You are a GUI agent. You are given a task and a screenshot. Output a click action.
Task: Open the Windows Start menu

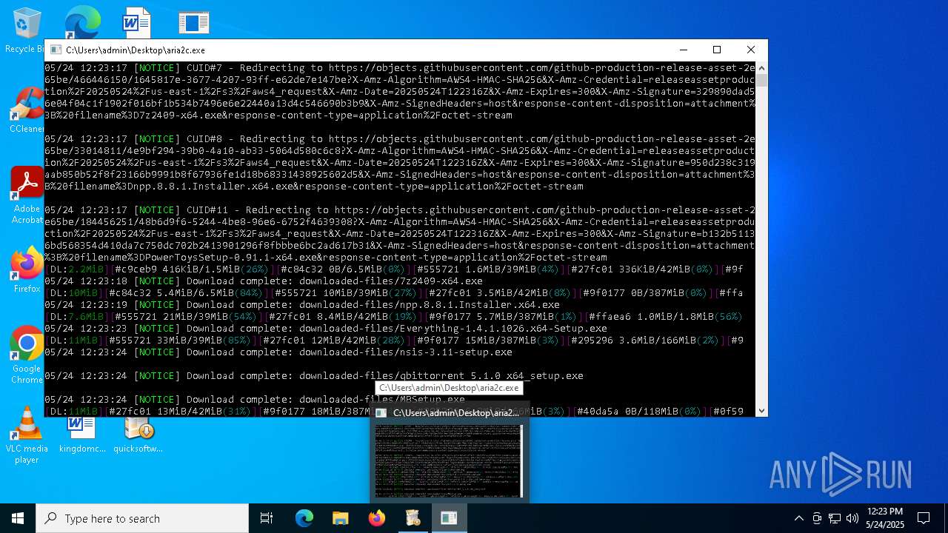(18, 518)
